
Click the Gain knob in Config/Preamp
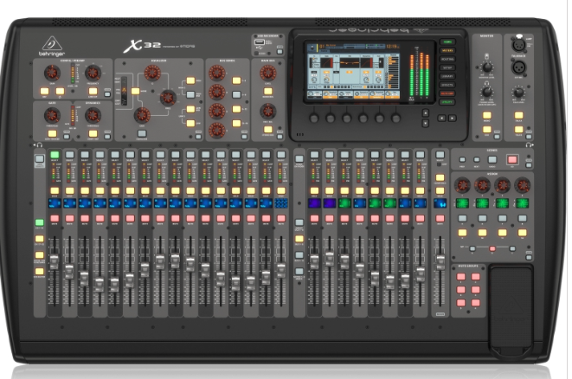[52, 73]
